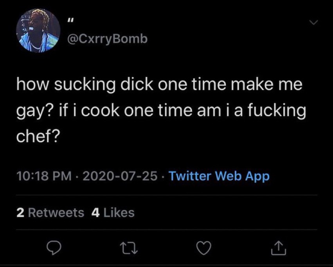Expand the tweet options chevron

(313, 23)
